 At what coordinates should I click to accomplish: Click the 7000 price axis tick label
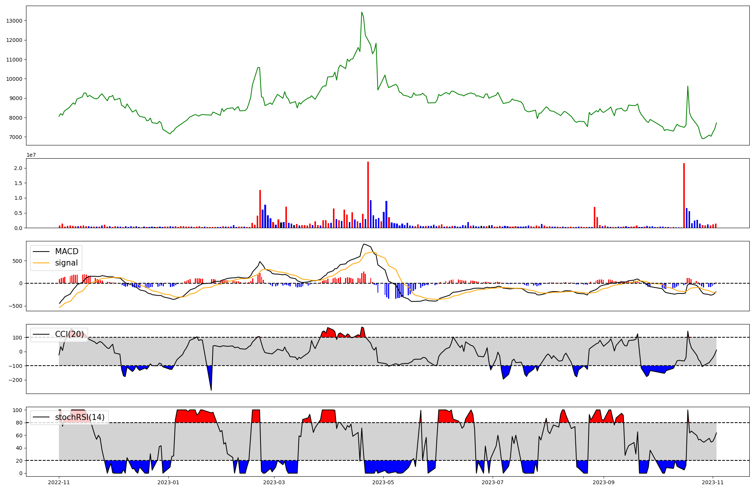point(15,137)
